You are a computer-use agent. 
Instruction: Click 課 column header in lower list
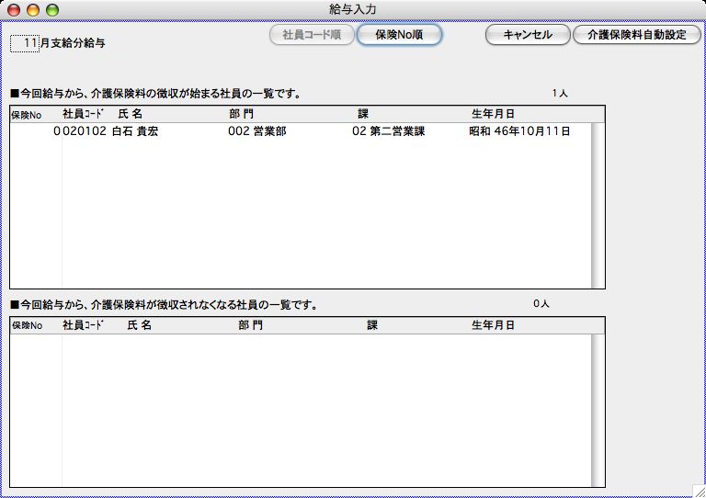pyautogui.click(x=372, y=325)
